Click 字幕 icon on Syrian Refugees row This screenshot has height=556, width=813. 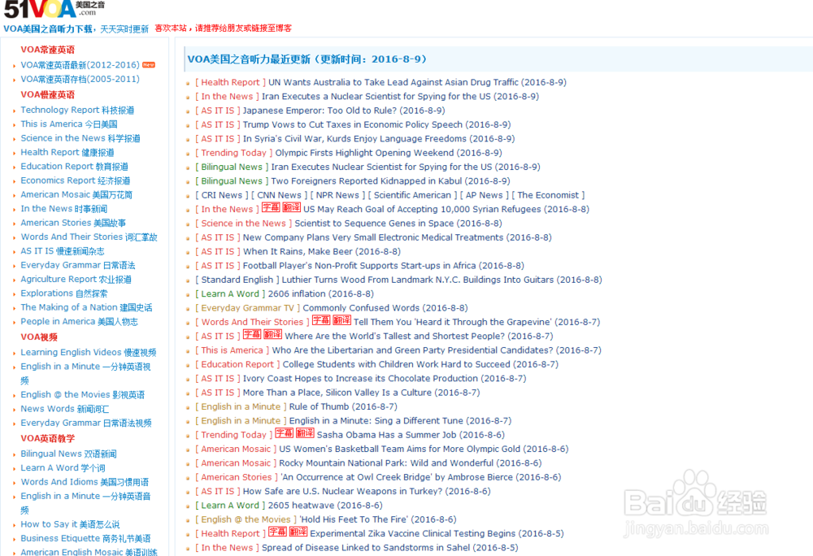point(270,208)
